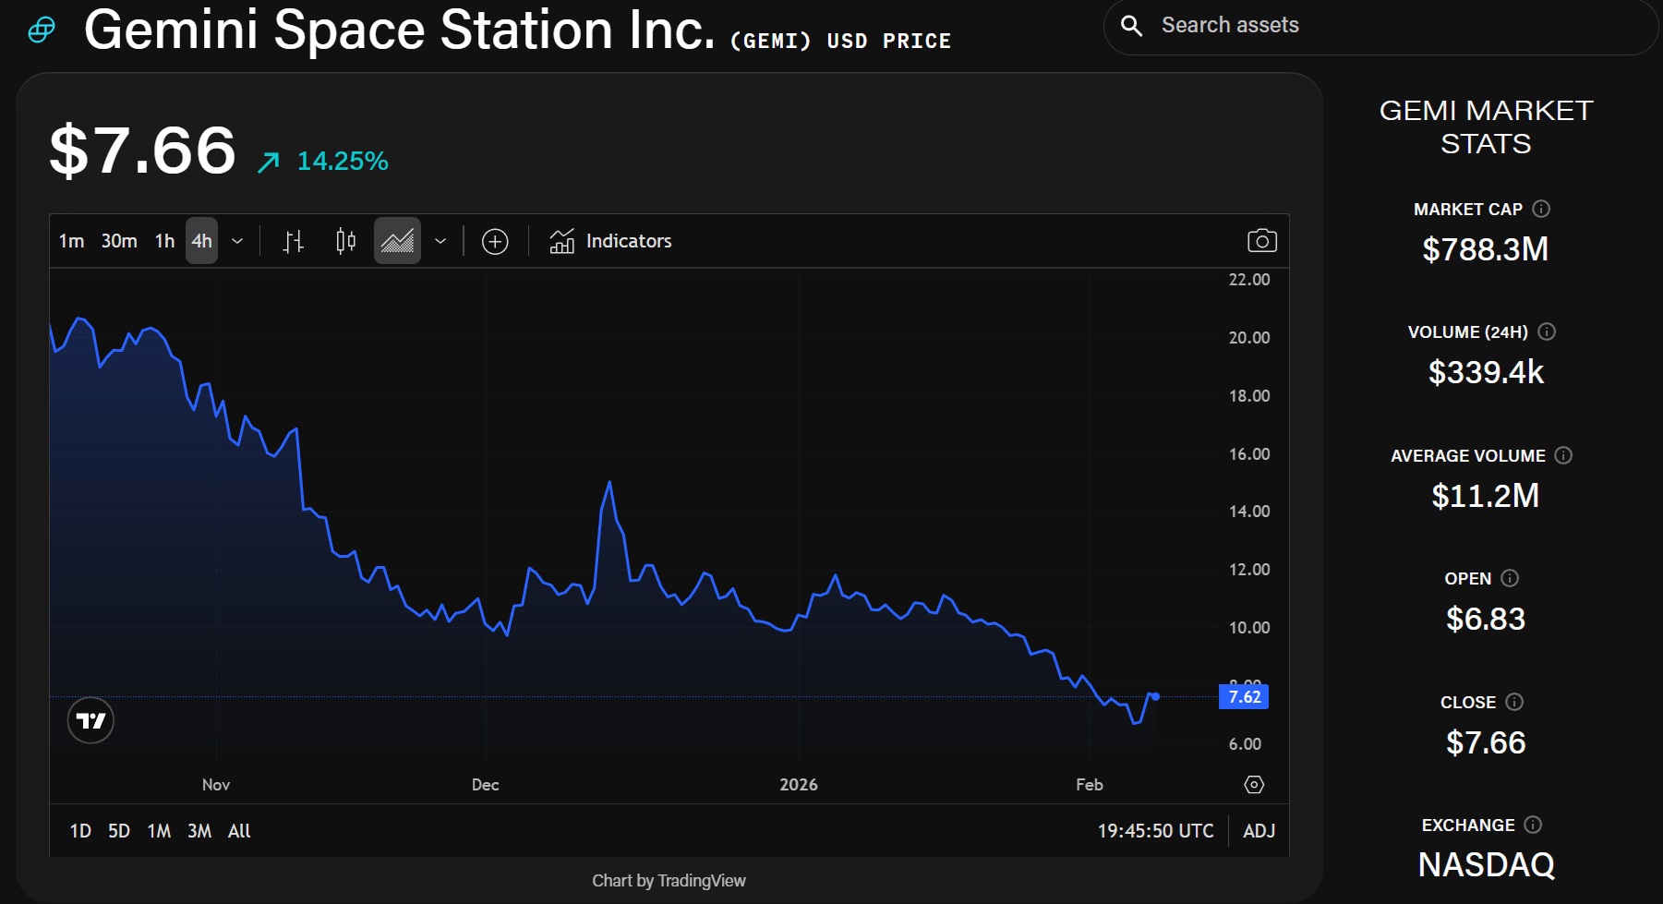Open the Indicators button

[x=610, y=241]
